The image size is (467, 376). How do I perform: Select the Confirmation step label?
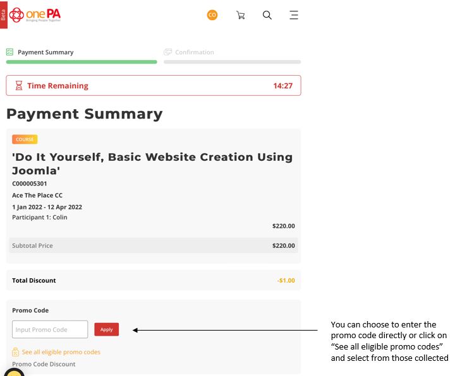[194, 52]
